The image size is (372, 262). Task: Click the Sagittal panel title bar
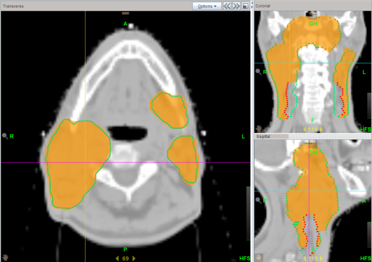pyautogui.click(x=312, y=137)
